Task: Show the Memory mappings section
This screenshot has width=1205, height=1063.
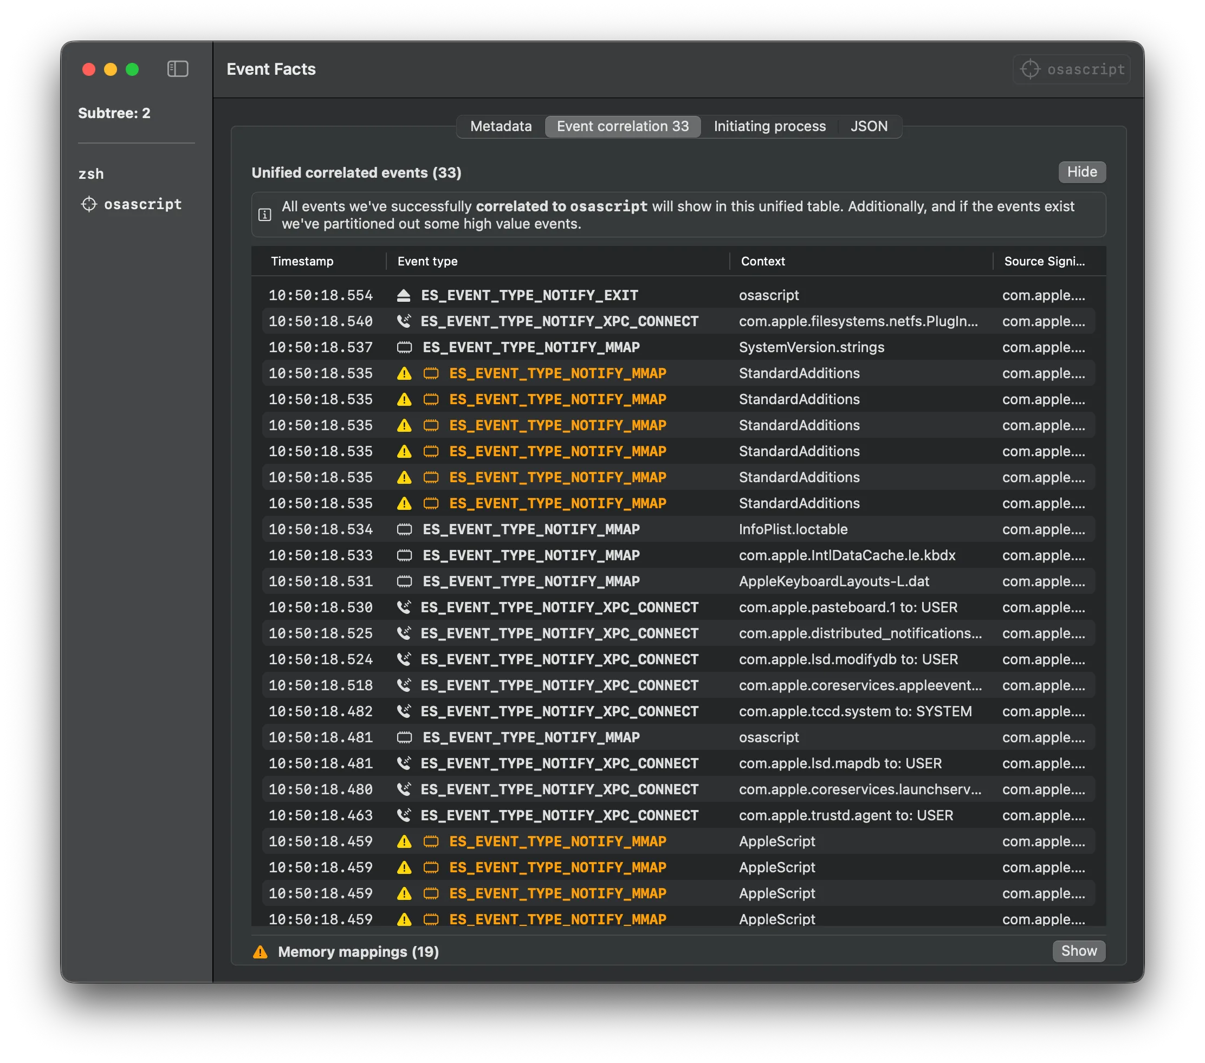Action: (1079, 951)
